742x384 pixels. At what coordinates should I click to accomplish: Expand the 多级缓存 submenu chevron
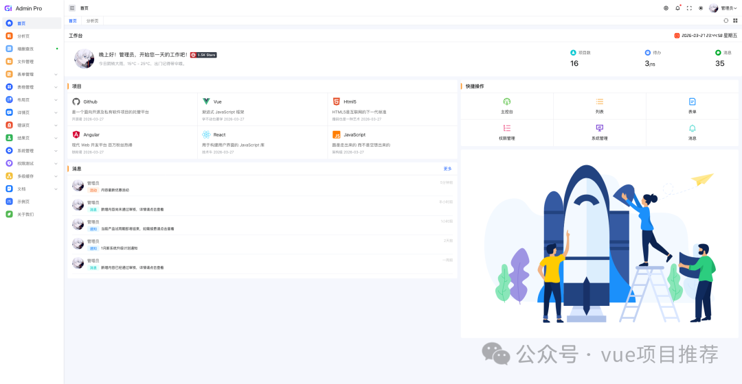(56, 176)
